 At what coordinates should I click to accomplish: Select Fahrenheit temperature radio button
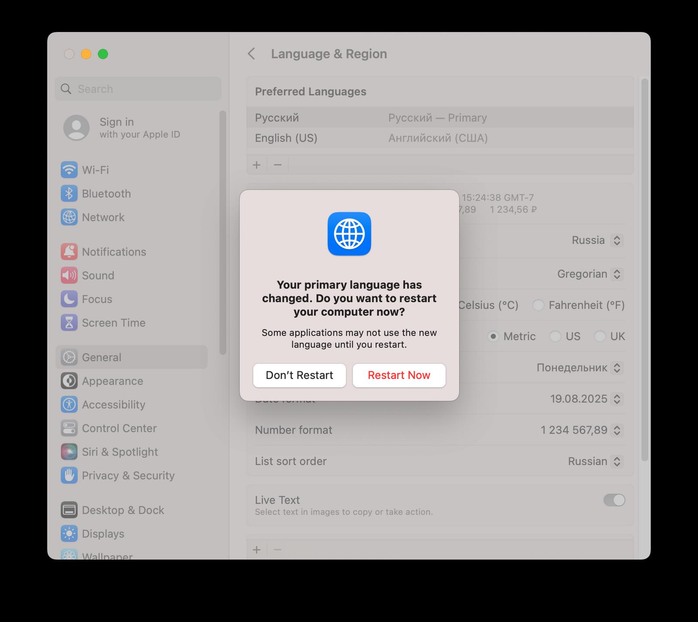click(538, 305)
